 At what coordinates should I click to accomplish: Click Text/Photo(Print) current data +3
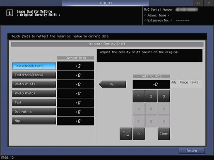75,66
